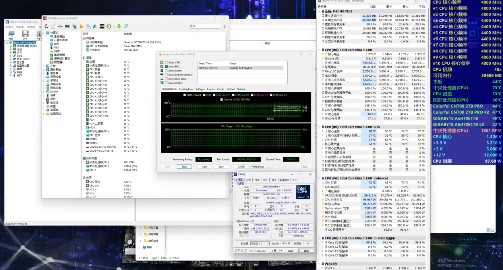Image resolution: width=503 pixels, height=270 pixels.
Task: Open Preferences in stability test
Action: tap(258, 167)
